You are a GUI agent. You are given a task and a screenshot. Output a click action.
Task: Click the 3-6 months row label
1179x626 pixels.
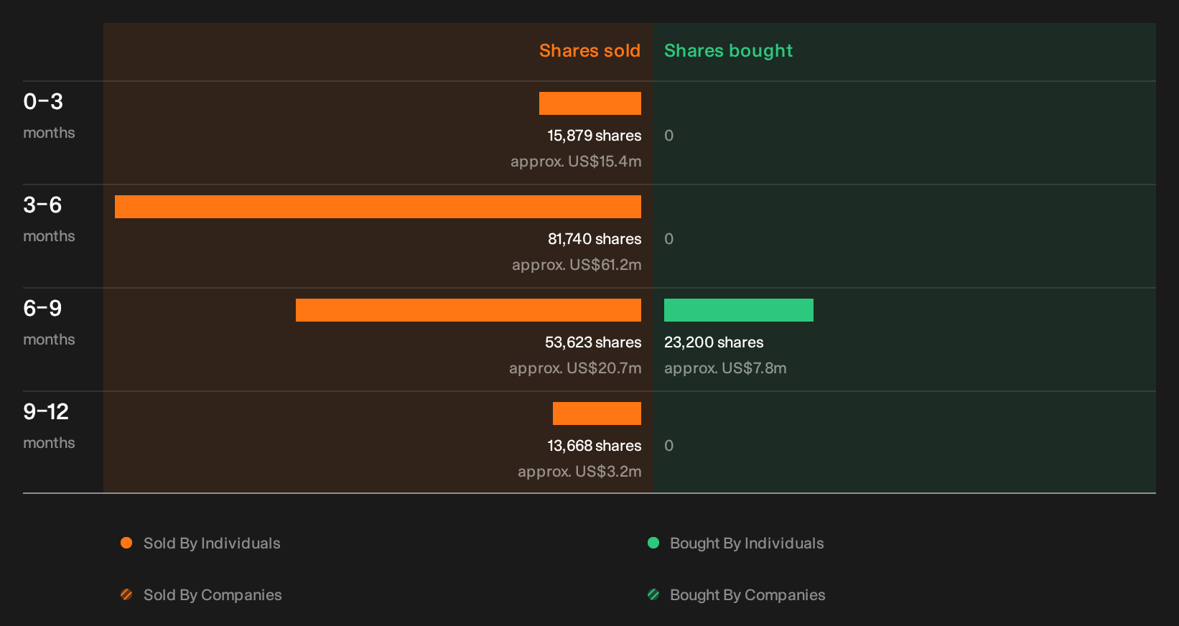(x=49, y=219)
